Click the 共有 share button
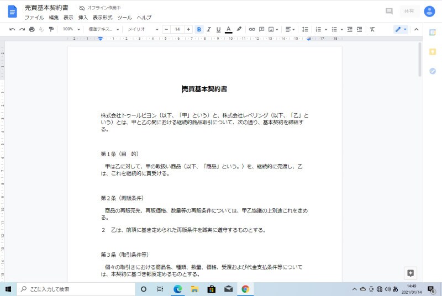The height and width of the screenshot is (296, 442). (408, 11)
